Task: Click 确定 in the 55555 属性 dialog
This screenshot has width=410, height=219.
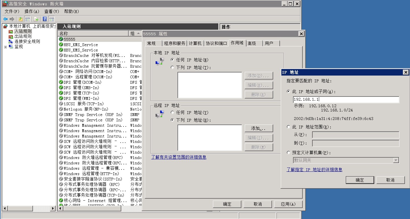Action: click(x=227, y=204)
